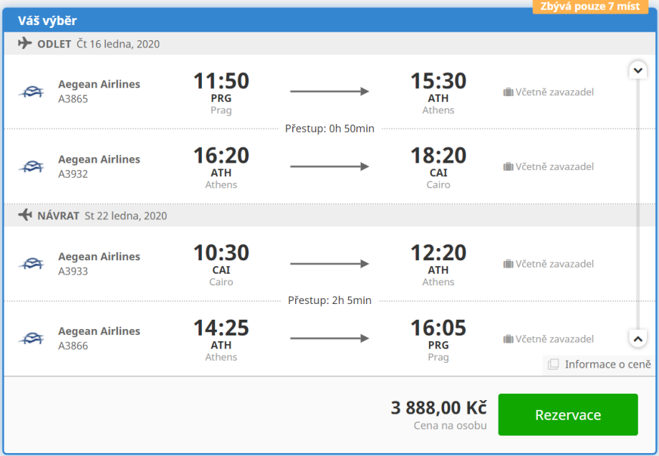The height and width of the screenshot is (456, 659).
Task: Click Aegean Airlines logo for flight A3866
Action: [31, 338]
